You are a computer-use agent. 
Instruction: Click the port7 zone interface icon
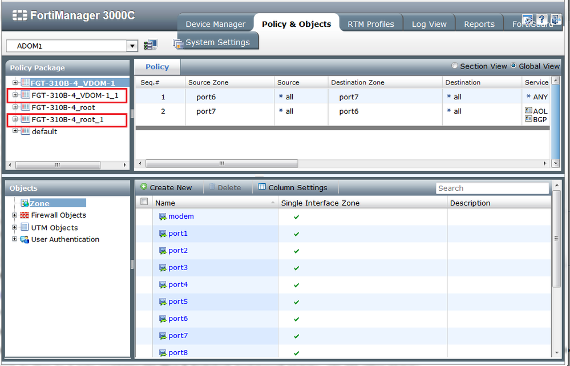[163, 336]
